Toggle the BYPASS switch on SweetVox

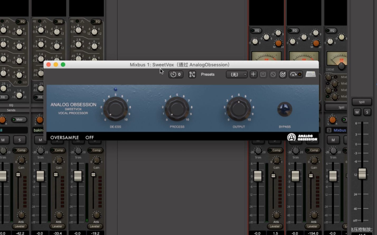pyautogui.click(x=285, y=109)
